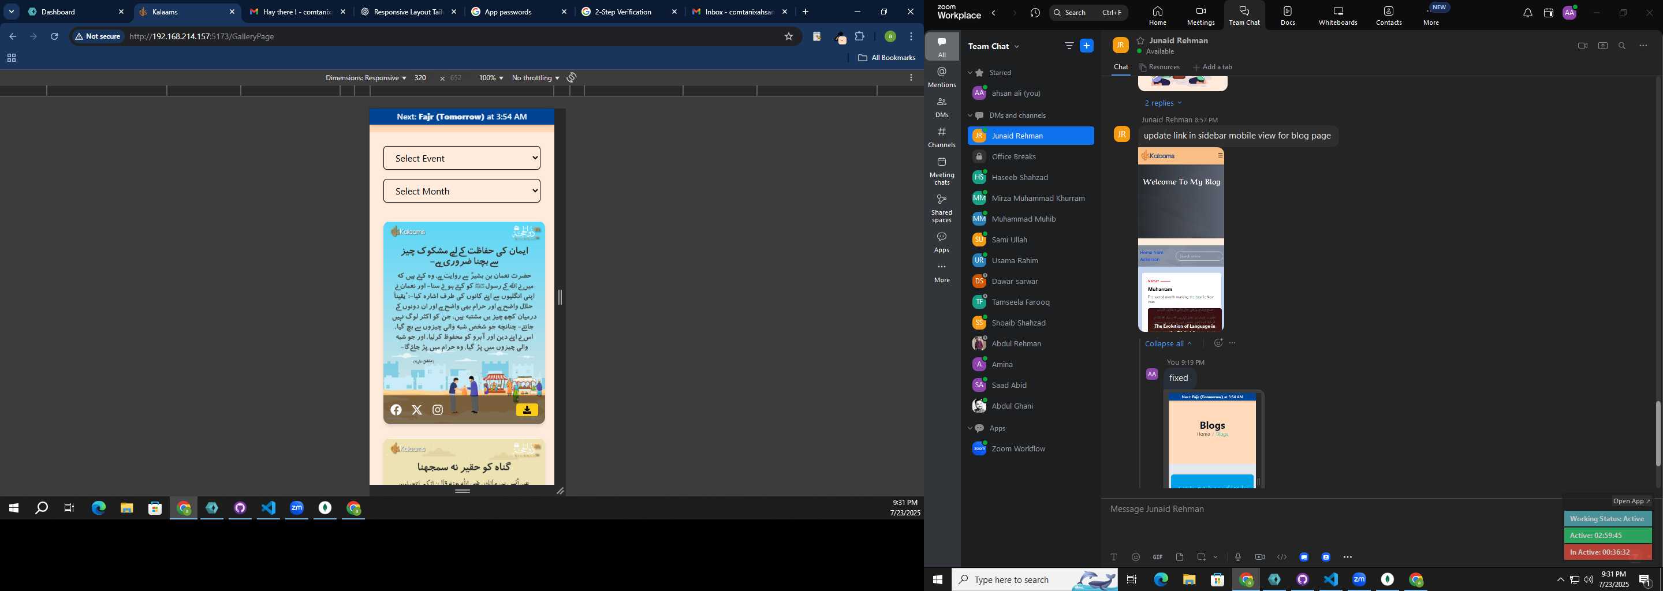Open Team Chat filter icon
The width and height of the screenshot is (1663, 591).
click(x=1069, y=46)
